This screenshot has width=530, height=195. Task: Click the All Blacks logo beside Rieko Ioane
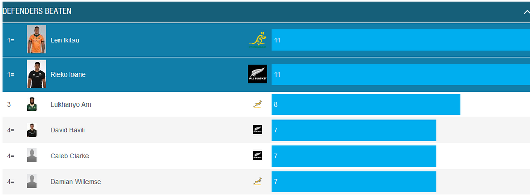coord(258,74)
